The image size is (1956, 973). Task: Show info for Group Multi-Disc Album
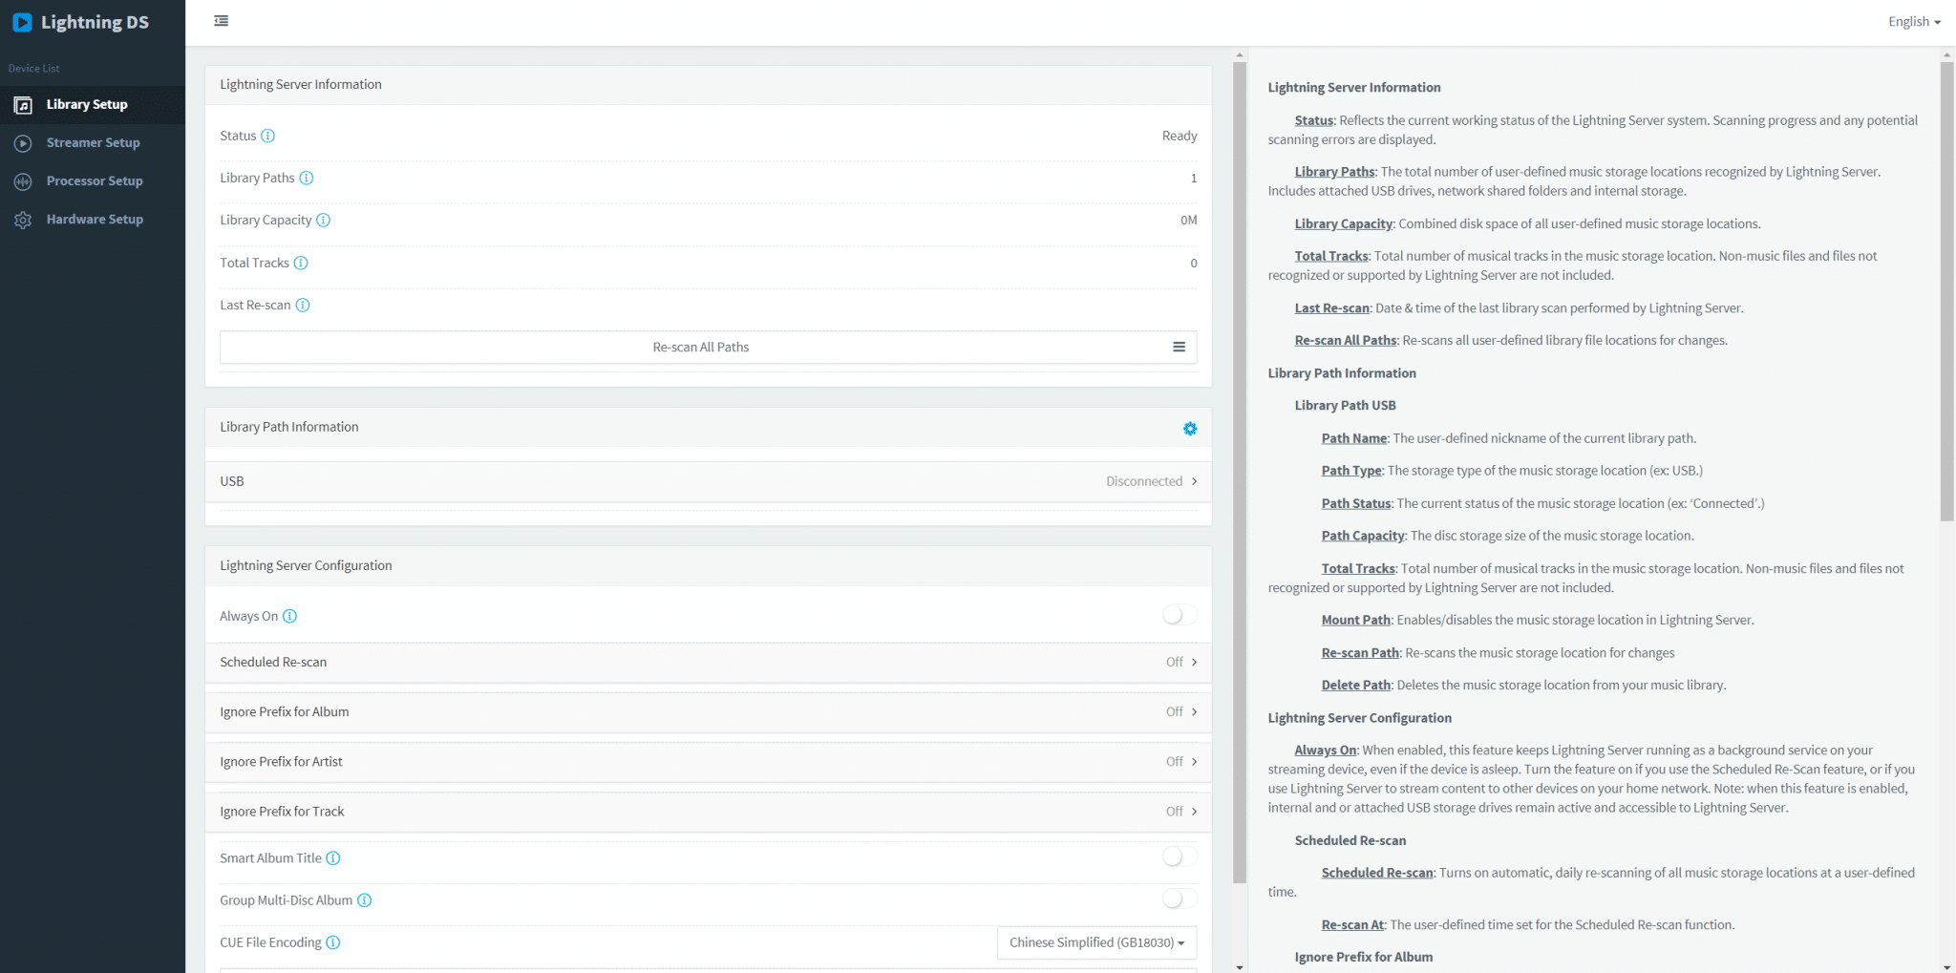tap(365, 899)
